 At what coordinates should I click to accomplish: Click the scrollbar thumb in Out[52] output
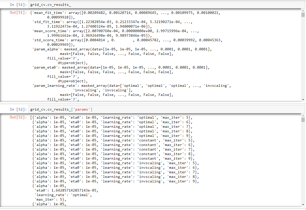pos(303,120)
